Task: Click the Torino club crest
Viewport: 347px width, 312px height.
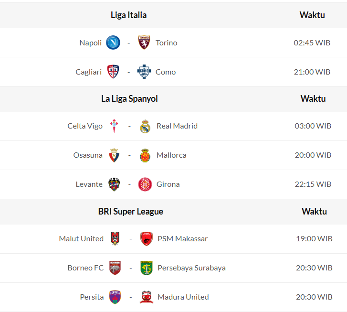Action: coord(144,43)
